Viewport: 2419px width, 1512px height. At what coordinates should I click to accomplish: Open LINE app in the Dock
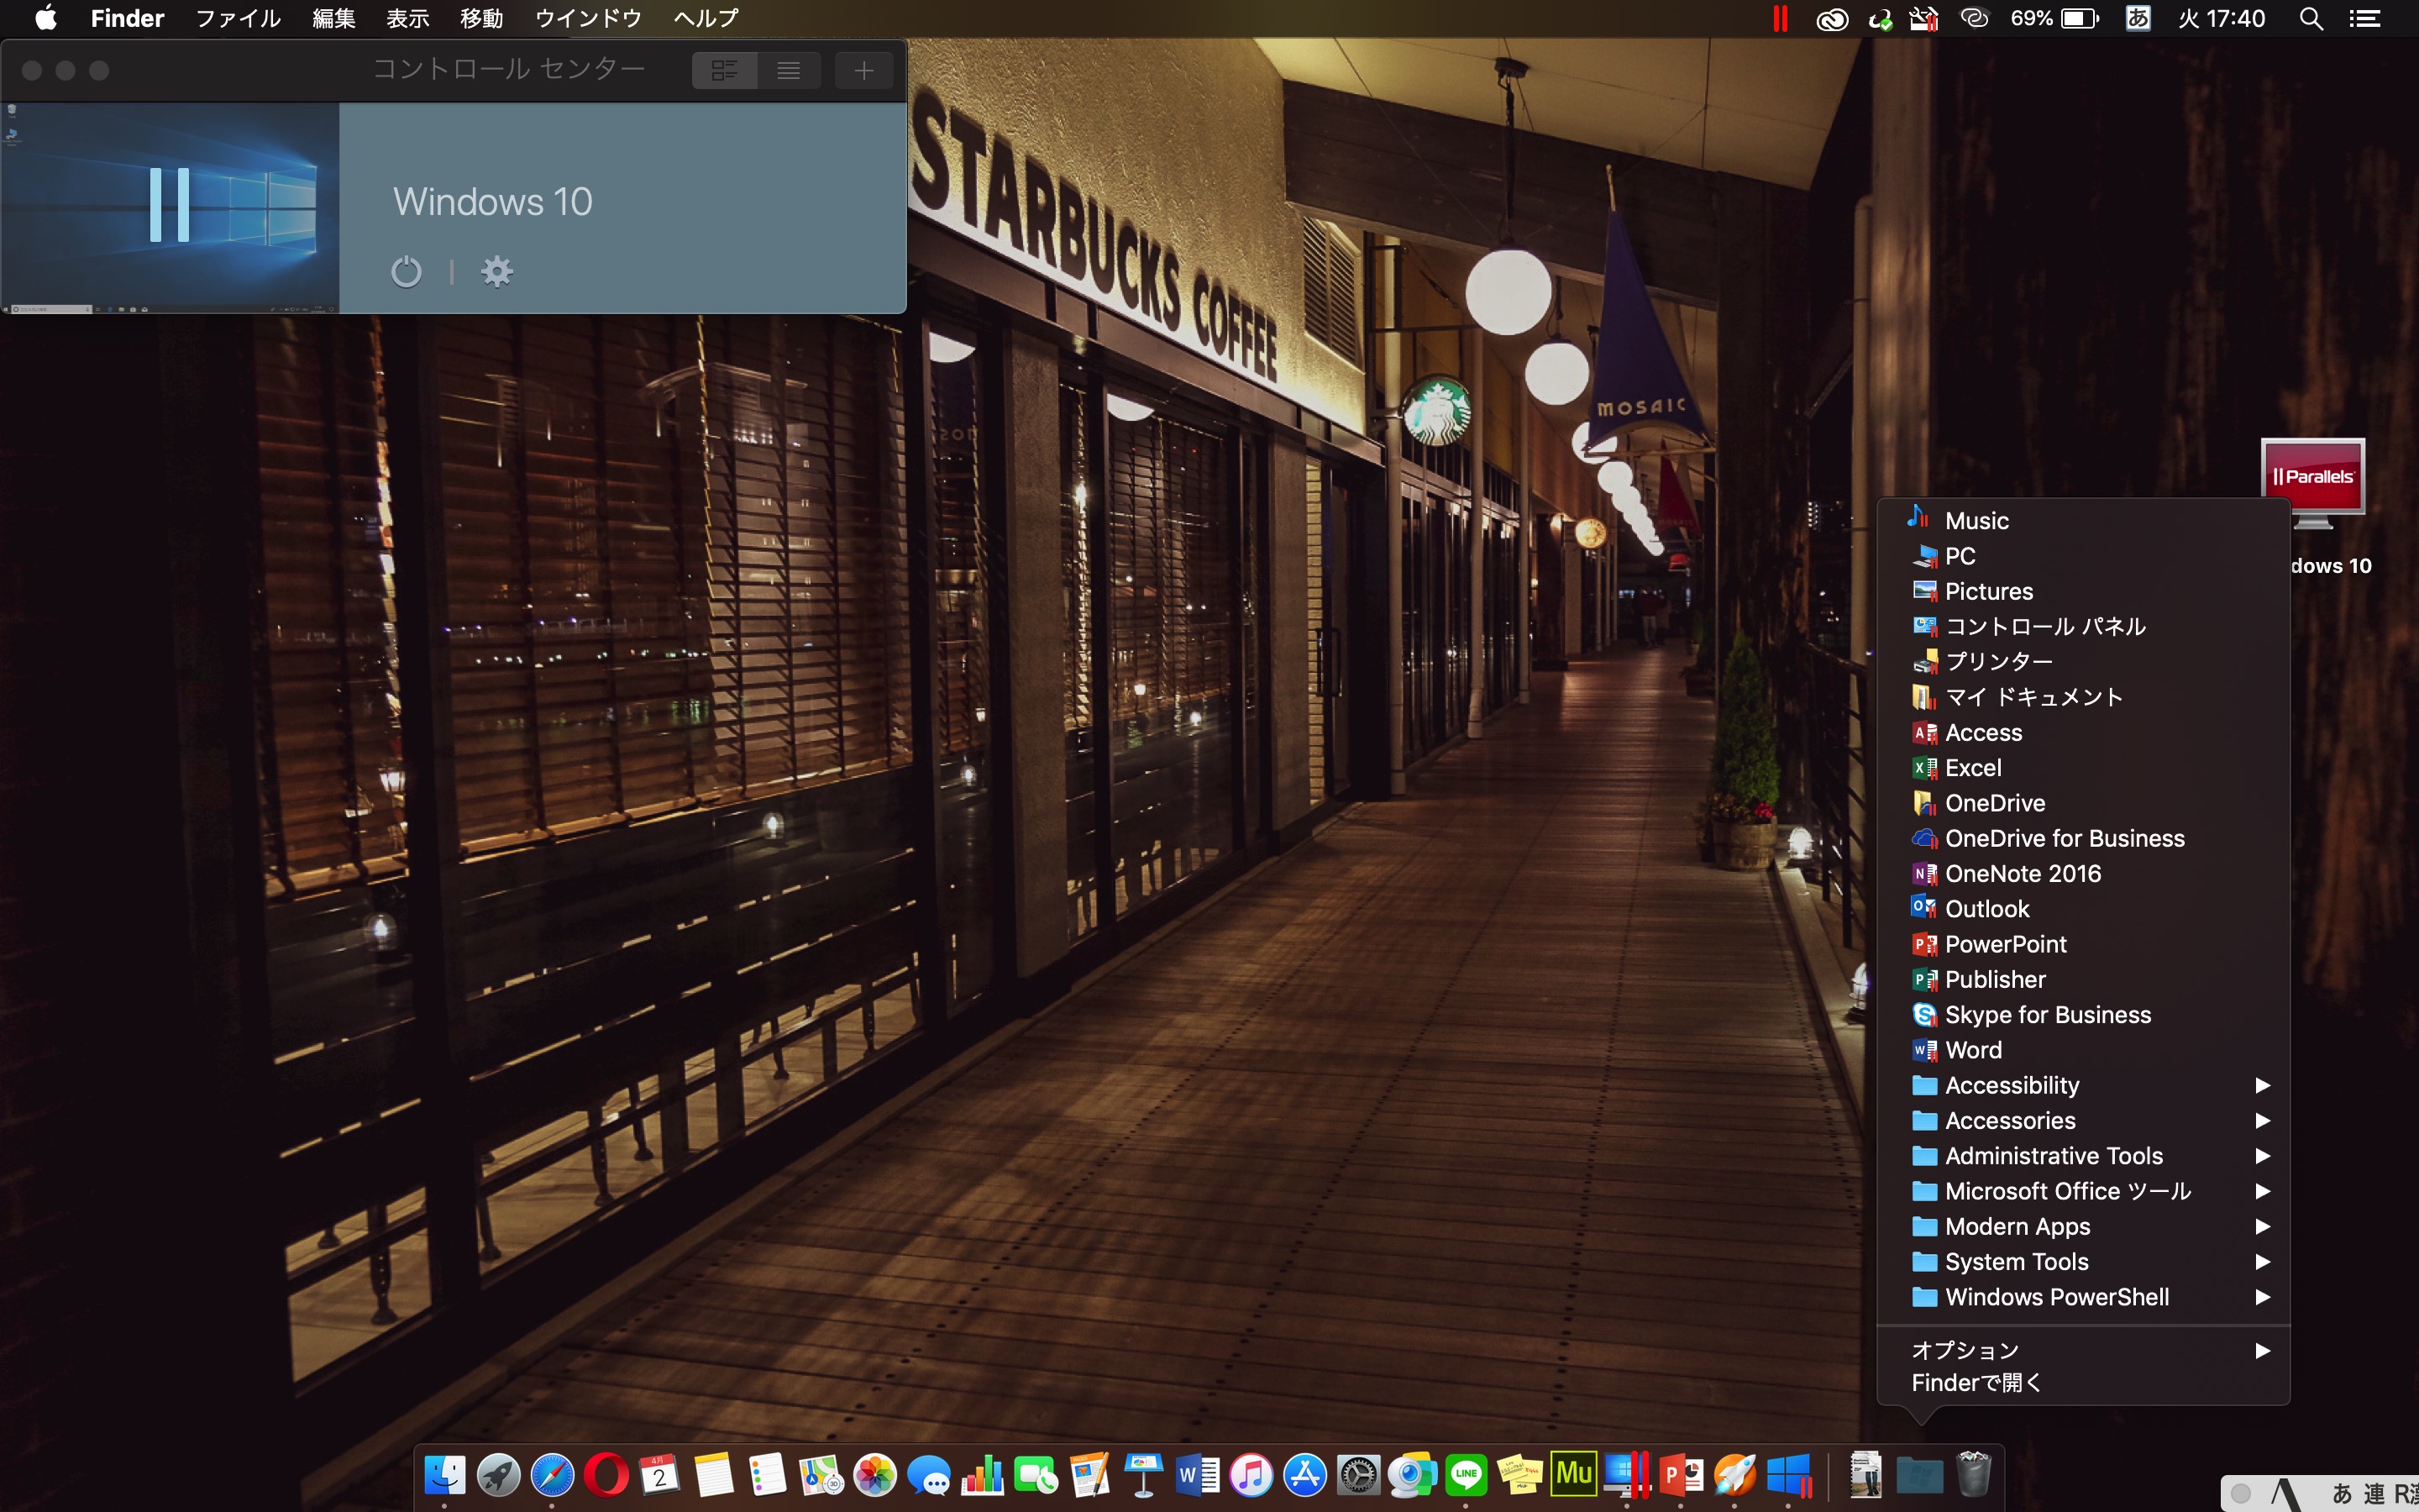1467,1475
